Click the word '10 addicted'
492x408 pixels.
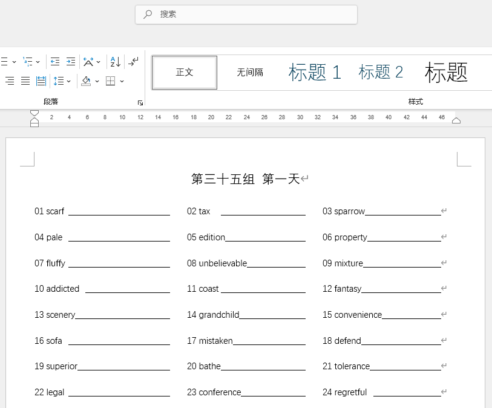point(57,289)
